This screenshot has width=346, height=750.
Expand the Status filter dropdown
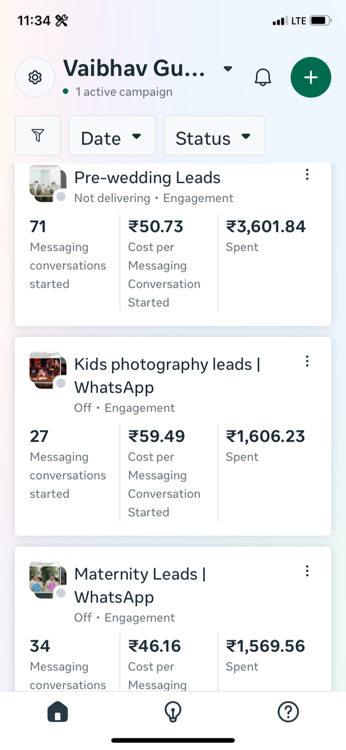click(214, 136)
